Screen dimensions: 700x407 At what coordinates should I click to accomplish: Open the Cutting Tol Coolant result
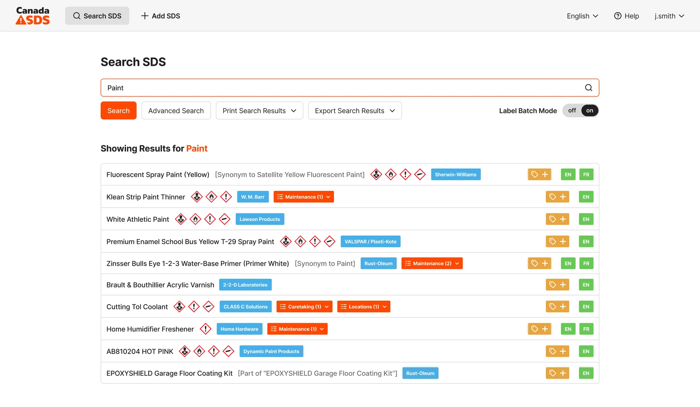tap(137, 306)
